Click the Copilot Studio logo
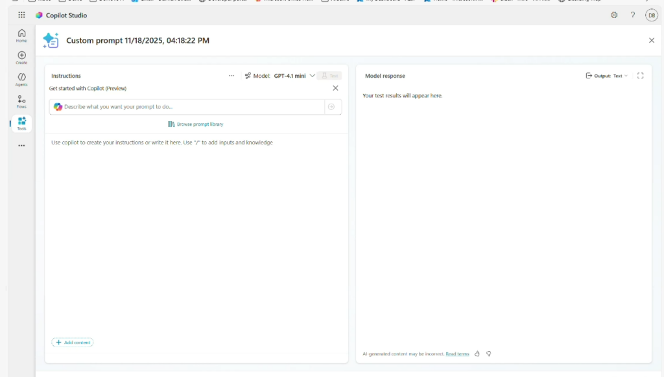This screenshot has width=664, height=377. [x=39, y=16]
